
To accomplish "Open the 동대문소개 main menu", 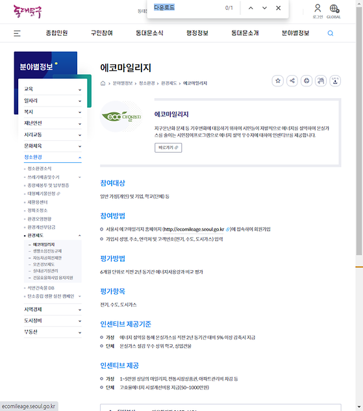I will 245,33.
